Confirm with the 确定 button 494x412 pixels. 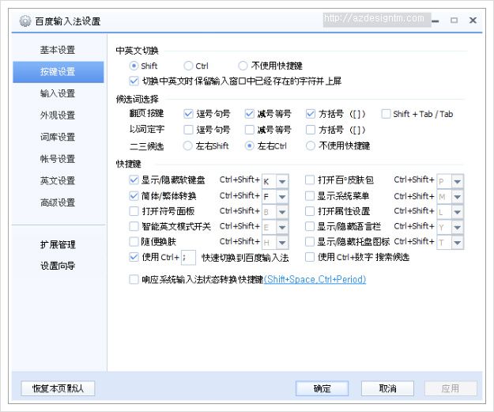click(x=322, y=388)
